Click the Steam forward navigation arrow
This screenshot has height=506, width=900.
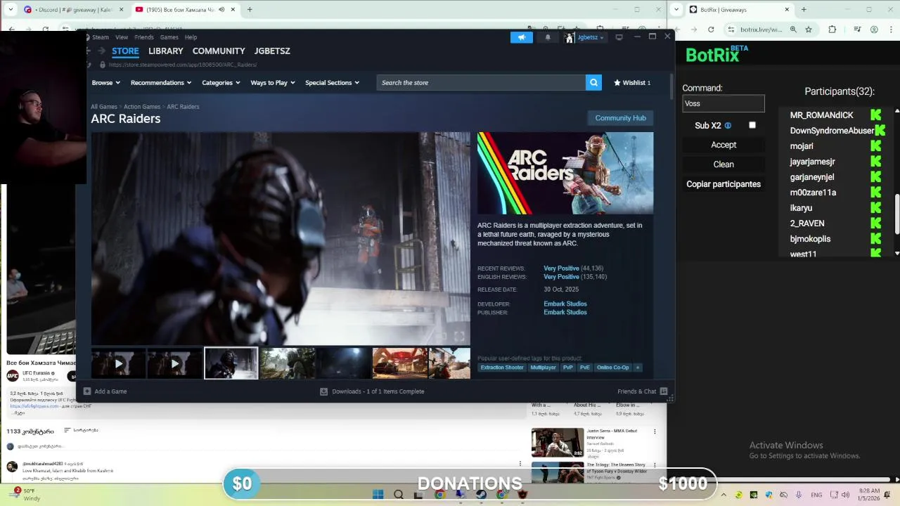tap(101, 51)
